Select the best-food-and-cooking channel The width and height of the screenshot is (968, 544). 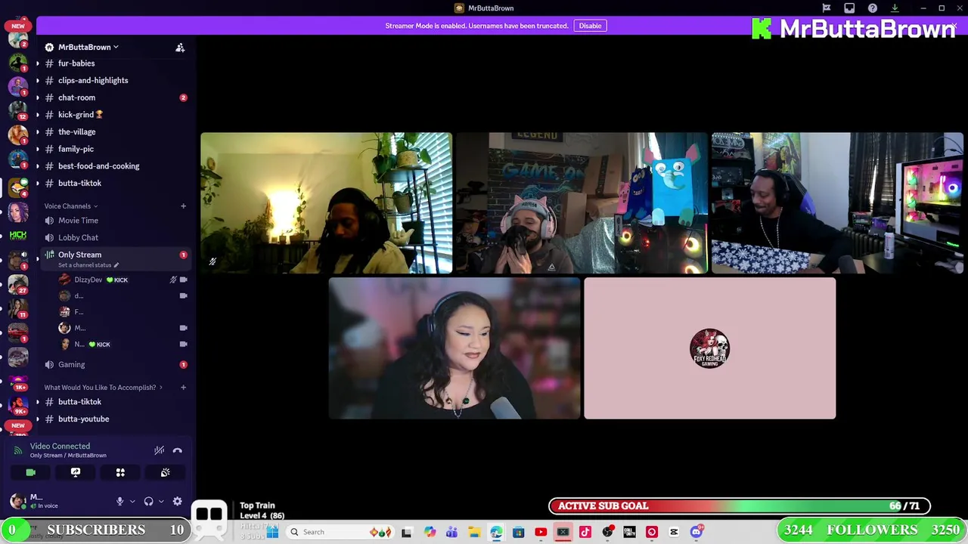pyautogui.click(x=98, y=166)
